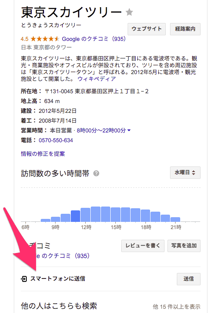Click 他 15 件以上を表示 link
The height and width of the screenshot is (313, 212).
pyautogui.click(x=176, y=307)
